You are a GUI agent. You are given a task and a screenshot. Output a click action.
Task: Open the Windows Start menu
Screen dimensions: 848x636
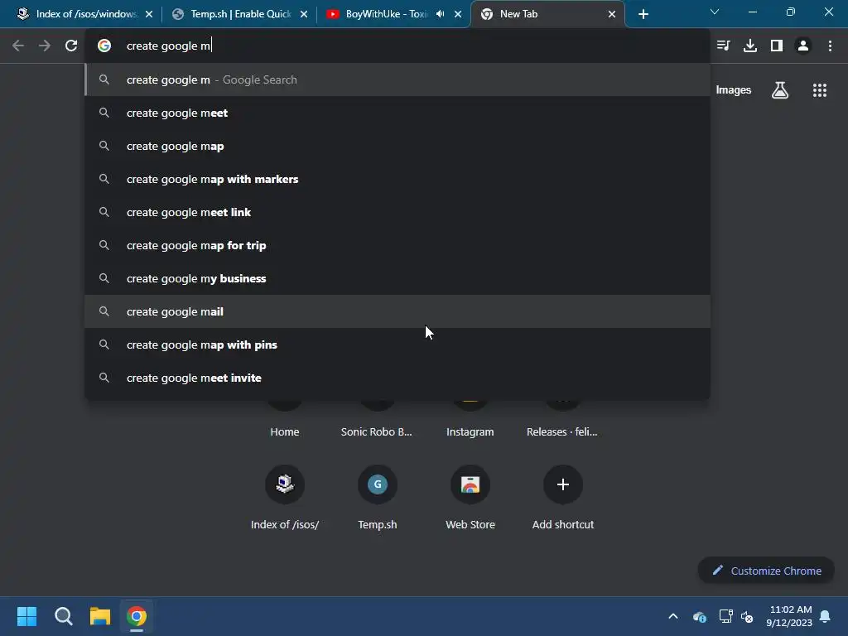point(26,616)
